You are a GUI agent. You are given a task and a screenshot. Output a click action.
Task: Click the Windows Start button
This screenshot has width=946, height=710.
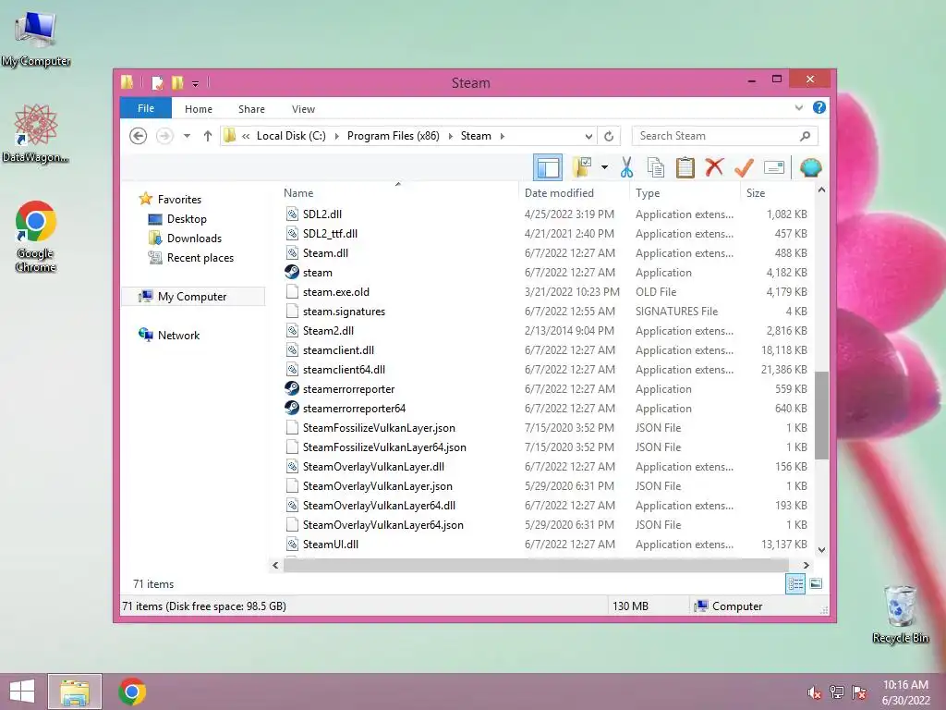[x=22, y=692]
